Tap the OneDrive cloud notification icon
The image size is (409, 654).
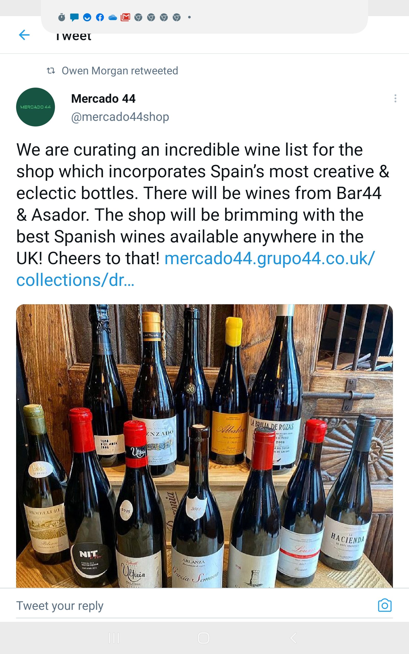click(x=112, y=18)
